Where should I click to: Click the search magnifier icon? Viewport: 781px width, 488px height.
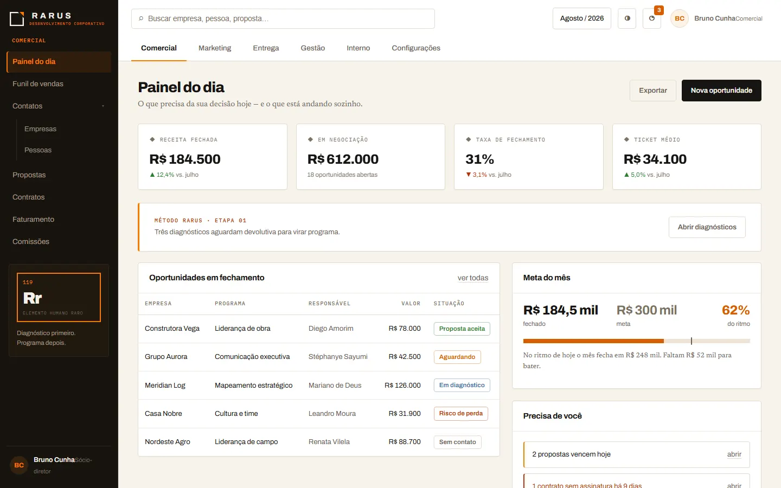coord(141,18)
